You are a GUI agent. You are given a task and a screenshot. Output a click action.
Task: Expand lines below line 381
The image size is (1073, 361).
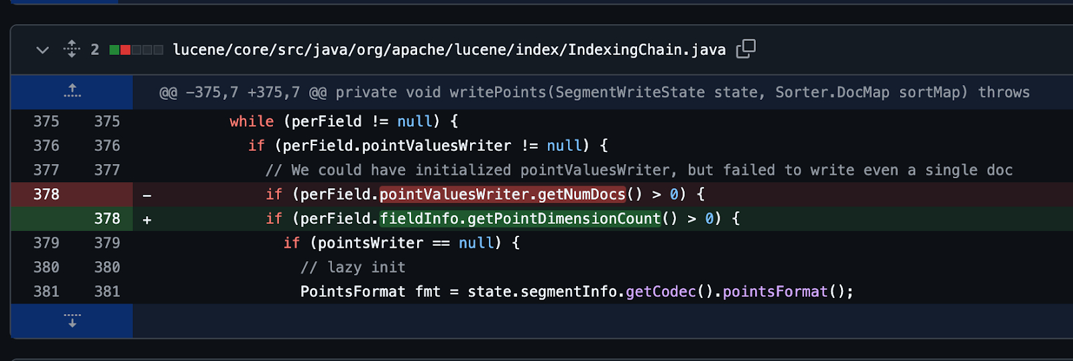72,320
